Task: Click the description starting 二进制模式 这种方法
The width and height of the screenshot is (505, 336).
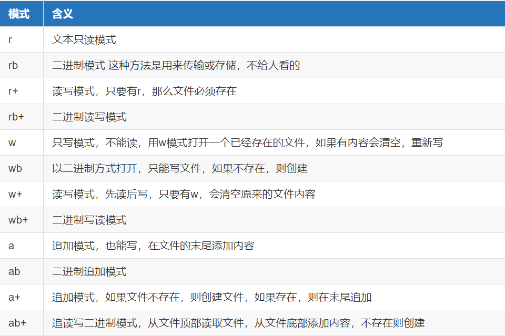Action: point(176,65)
